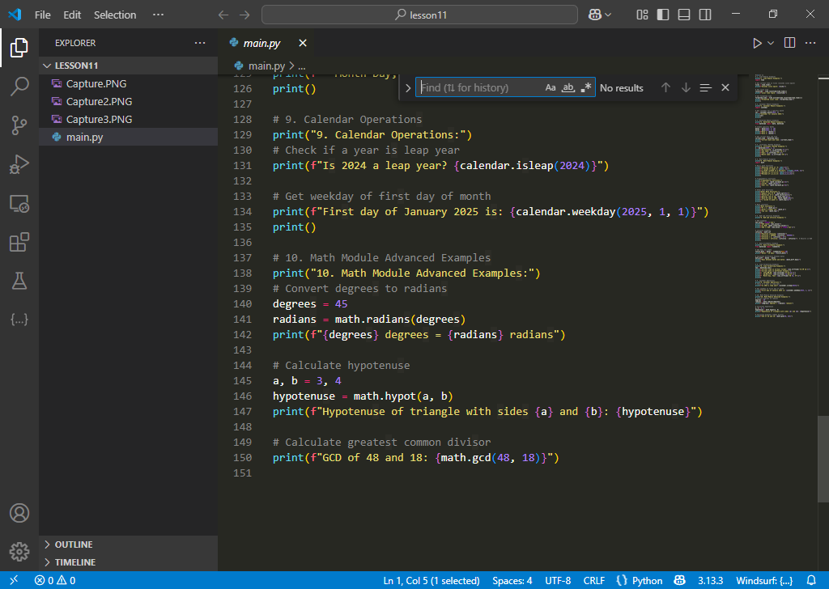Click main.py in breadcrumb
The image size is (829, 589).
[x=266, y=66]
